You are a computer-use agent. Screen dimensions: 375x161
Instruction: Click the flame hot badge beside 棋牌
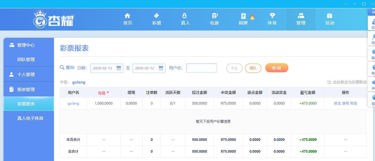pos(252,17)
